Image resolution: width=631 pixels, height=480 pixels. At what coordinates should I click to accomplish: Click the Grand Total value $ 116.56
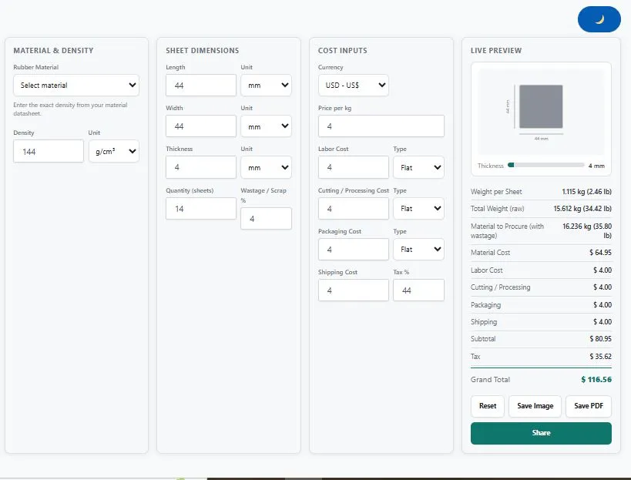[596, 379]
